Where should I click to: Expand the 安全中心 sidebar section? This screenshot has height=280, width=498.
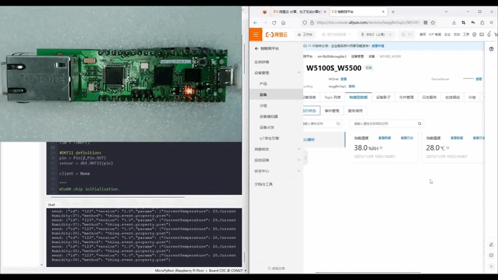299,171
